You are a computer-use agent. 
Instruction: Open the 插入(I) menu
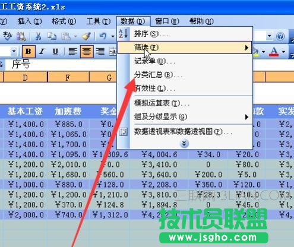point(30,21)
